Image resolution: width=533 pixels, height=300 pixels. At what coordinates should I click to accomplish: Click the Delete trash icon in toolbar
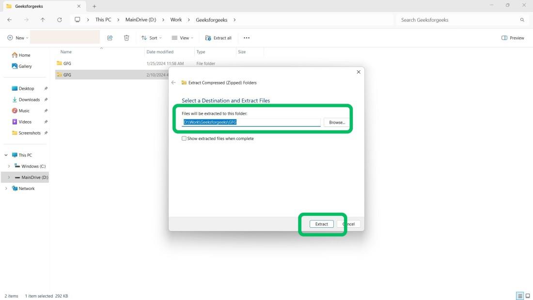126,38
